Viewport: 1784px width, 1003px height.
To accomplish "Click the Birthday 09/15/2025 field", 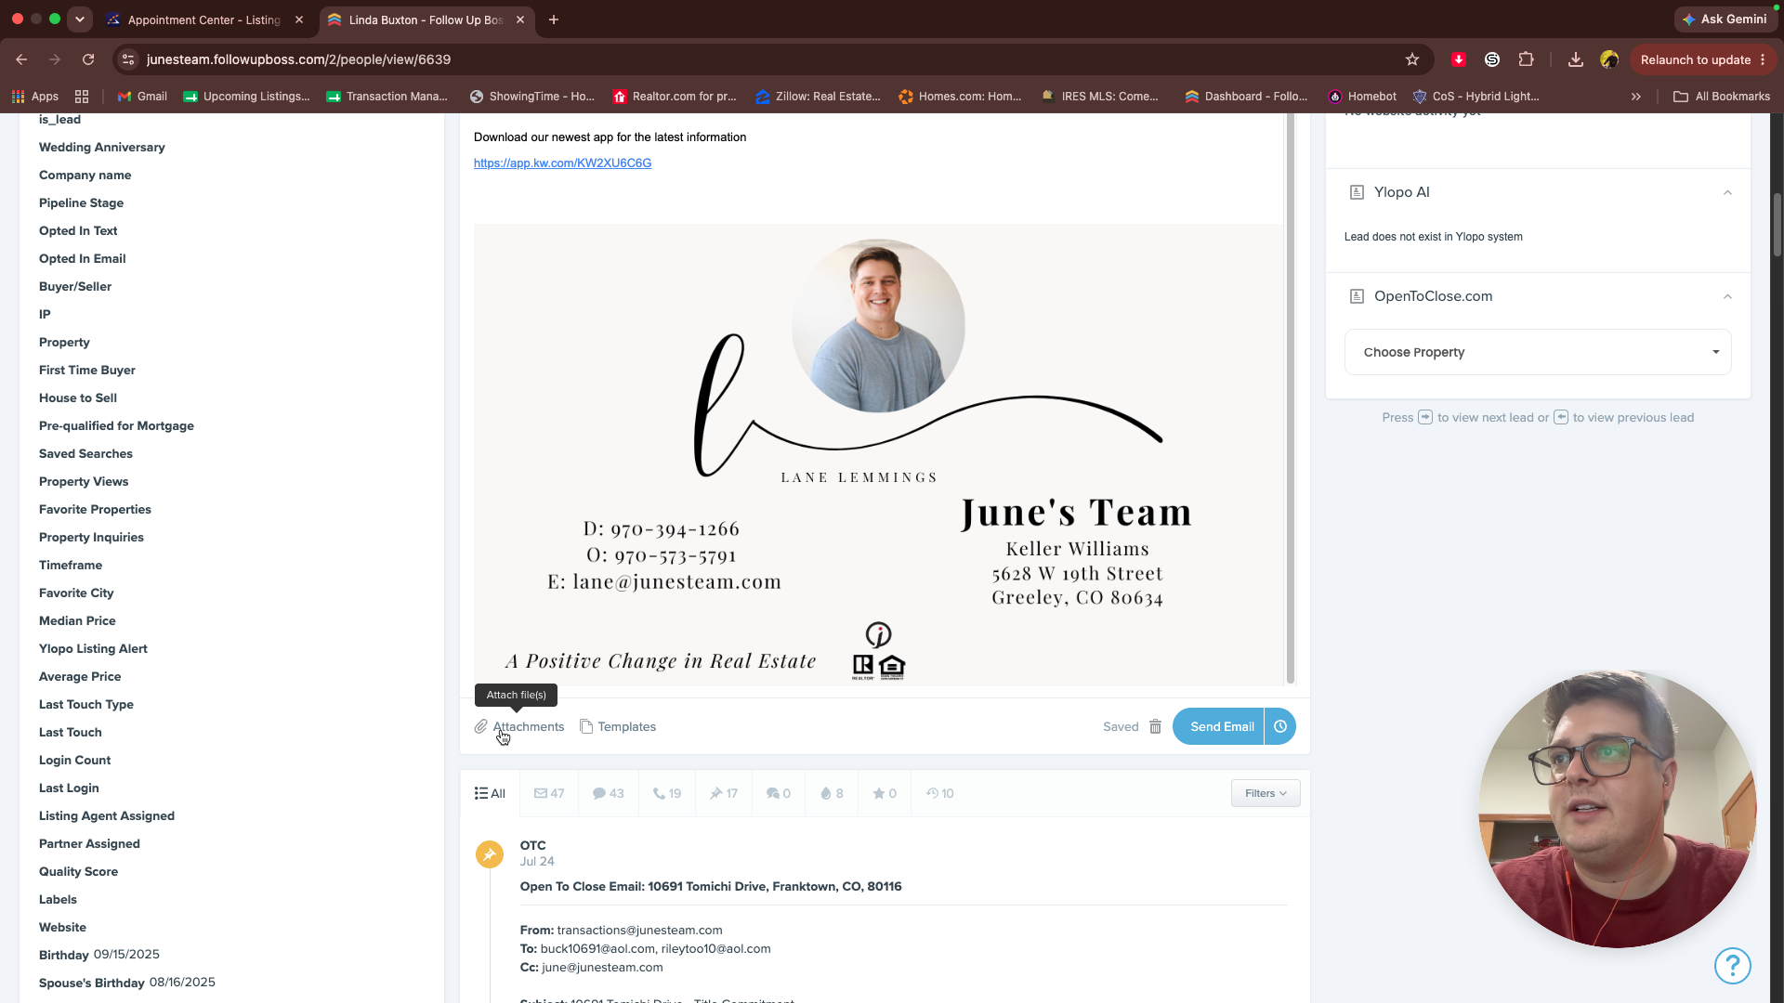I will pyautogui.click(x=99, y=955).
